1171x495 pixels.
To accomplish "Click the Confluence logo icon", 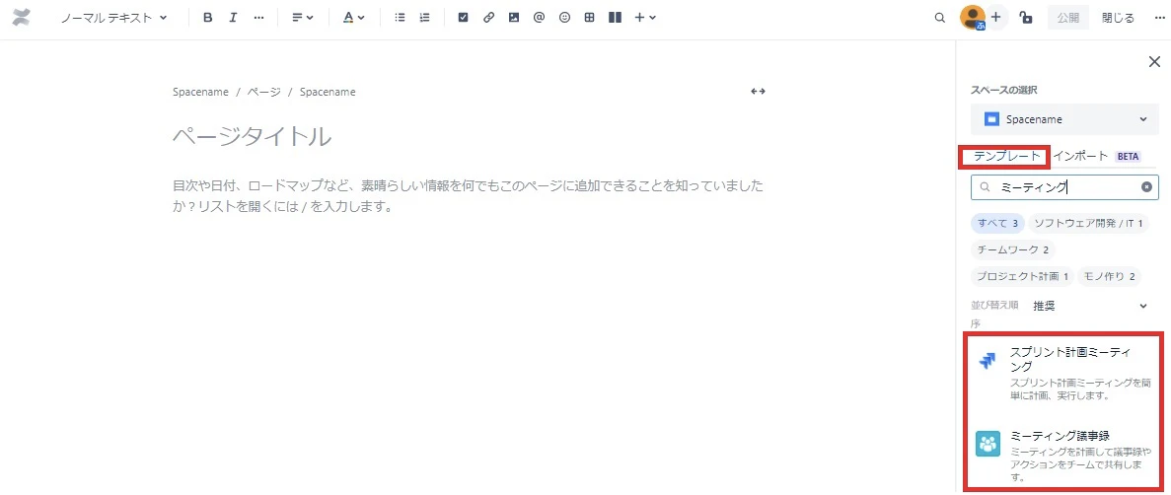I will tap(21, 18).
